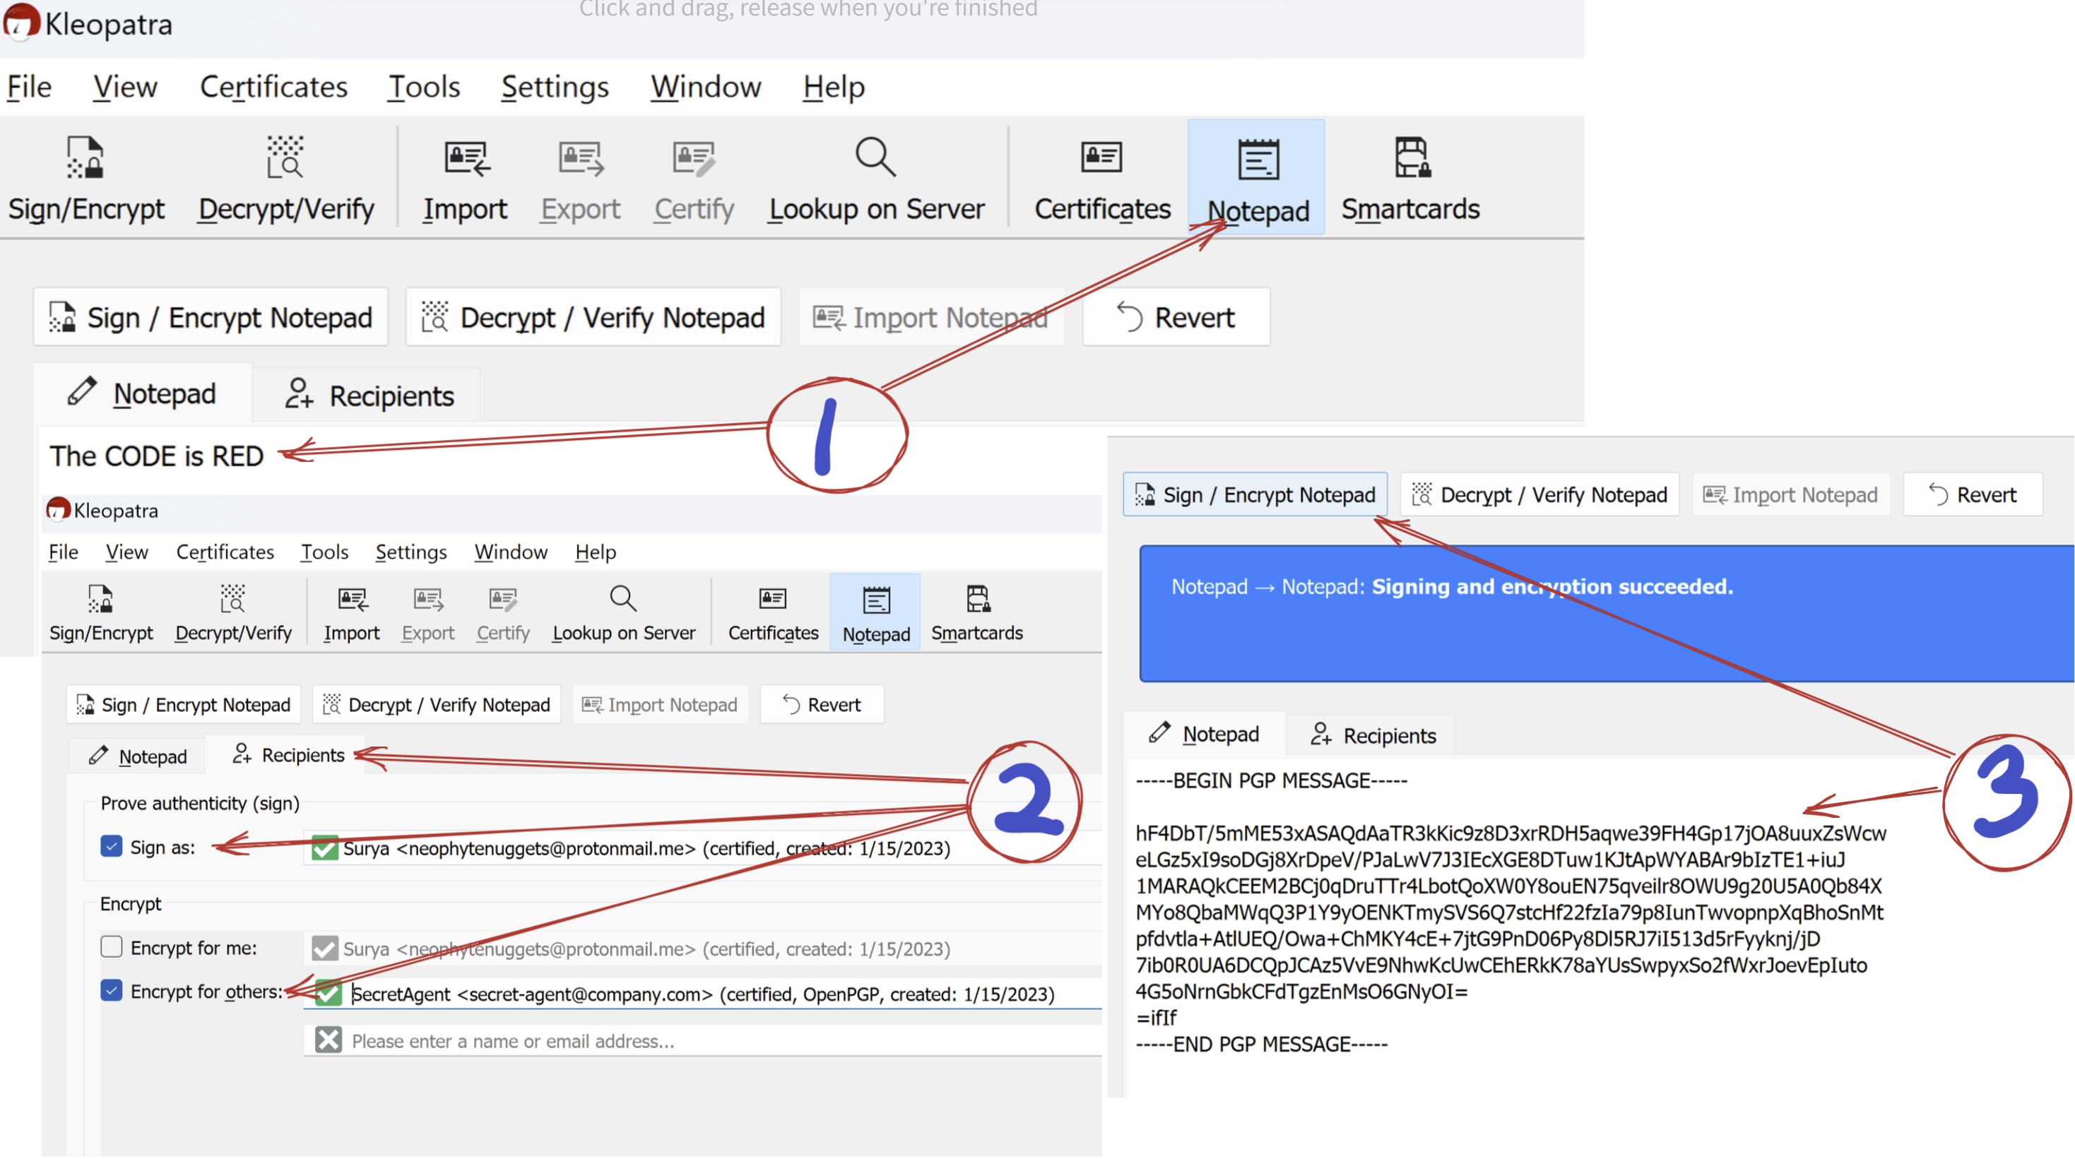The image size is (2075, 1159).
Task: Click Decrypt/Verify icon in lower Kleopatra toolbar
Action: click(233, 599)
